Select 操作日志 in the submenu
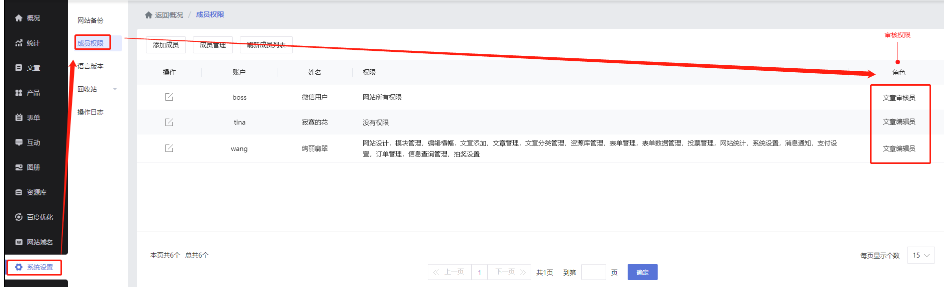Screen dimensions: 944x287 click(x=90, y=112)
